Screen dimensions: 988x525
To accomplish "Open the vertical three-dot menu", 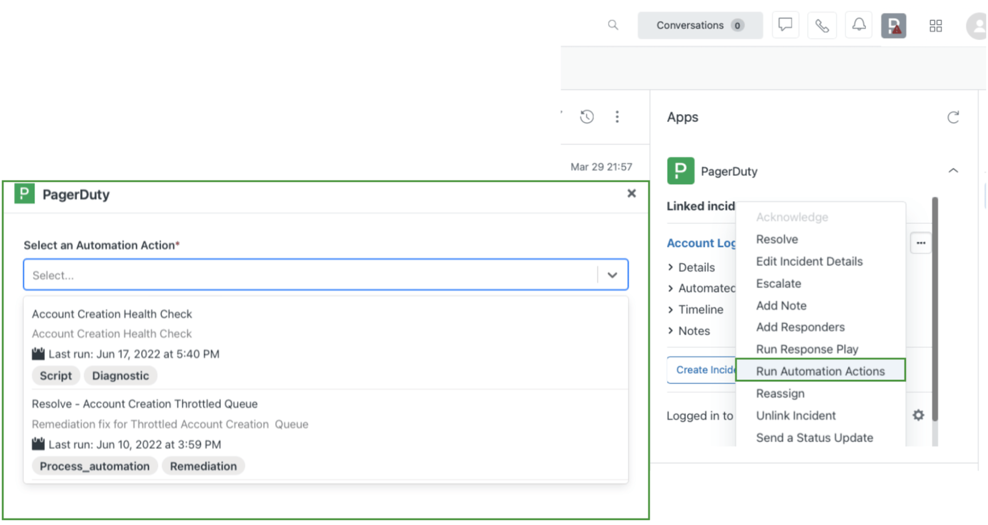I will (617, 117).
